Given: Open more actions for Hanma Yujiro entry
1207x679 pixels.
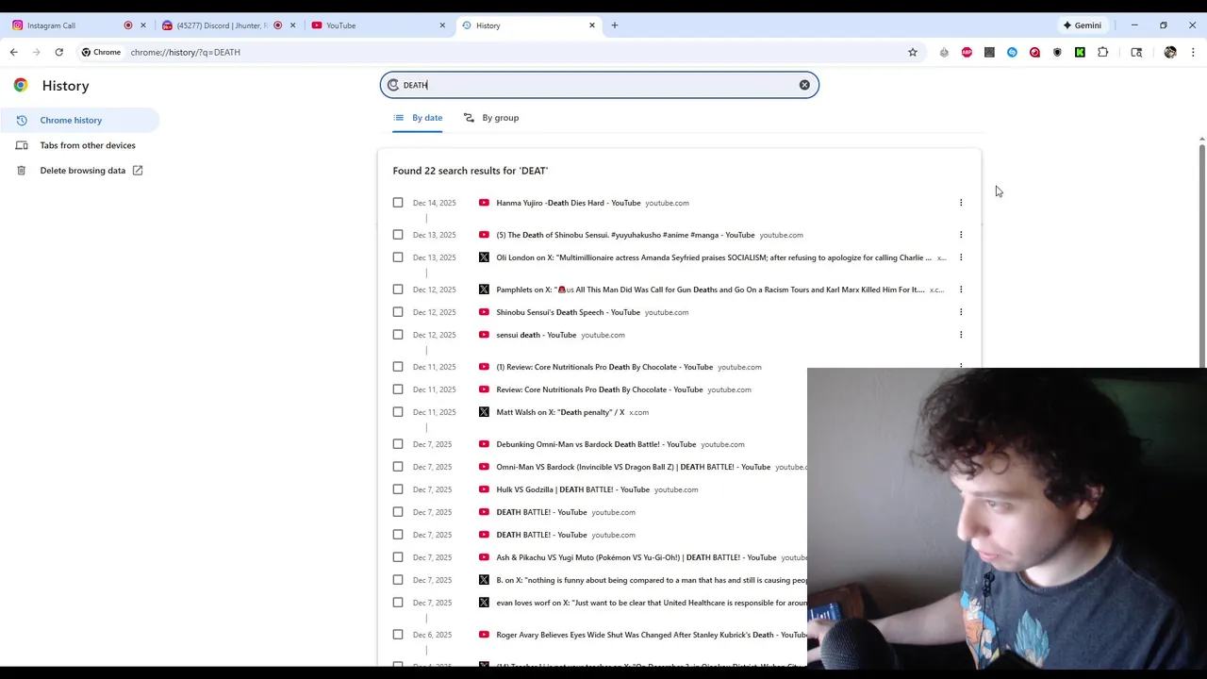Looking at the screenshot, I should pos(961,203).
